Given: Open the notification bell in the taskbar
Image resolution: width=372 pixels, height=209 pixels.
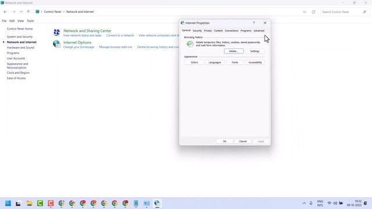Looking at the screenshot, I should coord(366,203).
